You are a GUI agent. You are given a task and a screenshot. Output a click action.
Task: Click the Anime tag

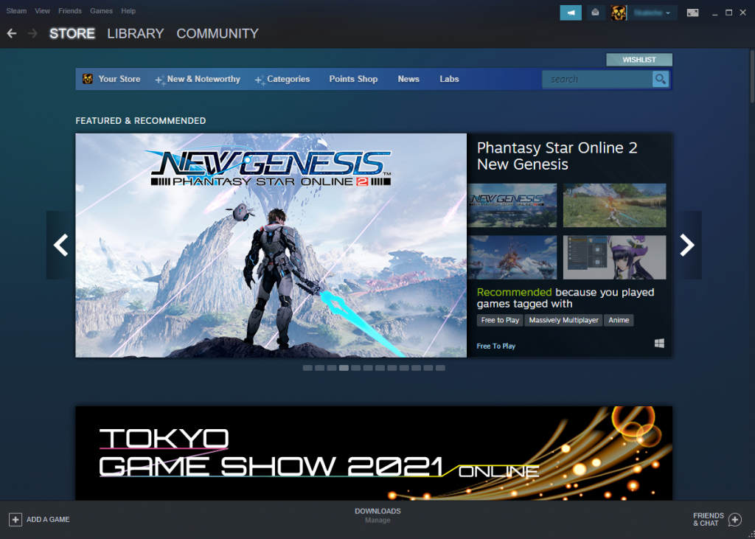pos(619,320)
